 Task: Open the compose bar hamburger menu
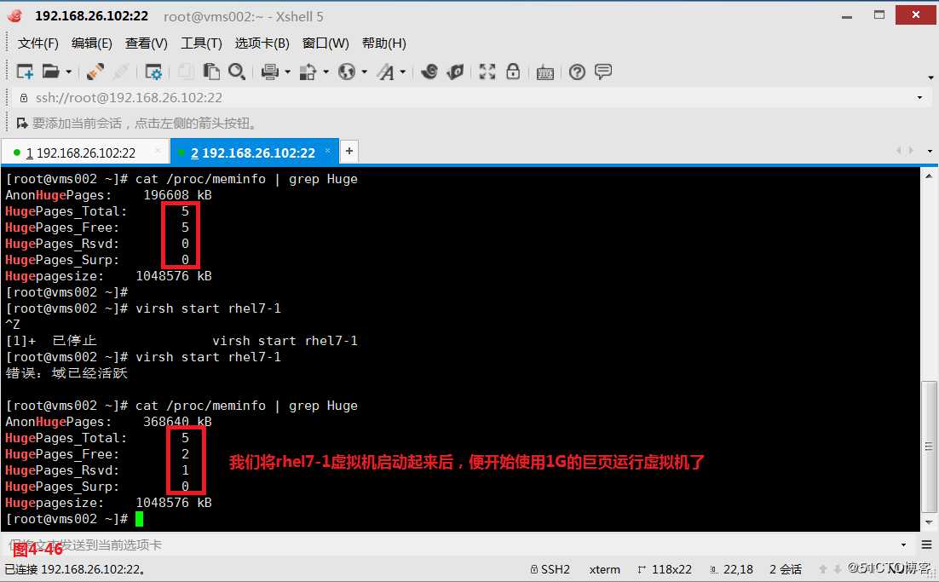pos(926,545)
